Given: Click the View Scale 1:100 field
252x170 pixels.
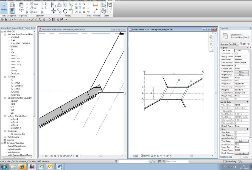Looking at the screenshot, I should (x=242, y=51).
